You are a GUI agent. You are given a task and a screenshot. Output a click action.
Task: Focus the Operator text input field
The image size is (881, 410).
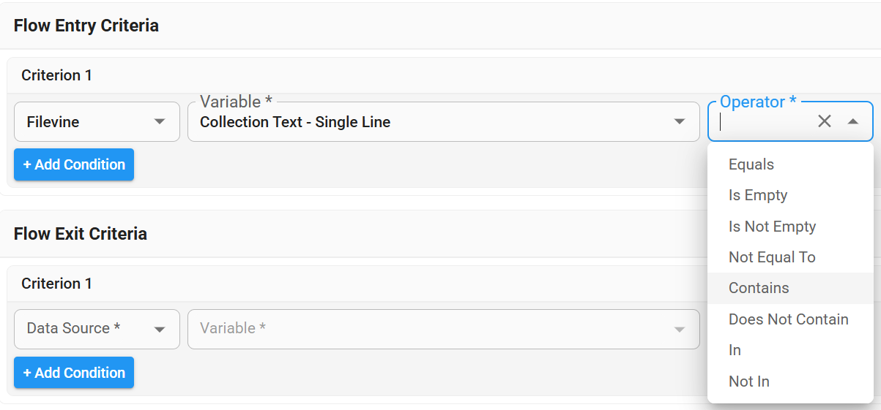click(x=762, y=122)
